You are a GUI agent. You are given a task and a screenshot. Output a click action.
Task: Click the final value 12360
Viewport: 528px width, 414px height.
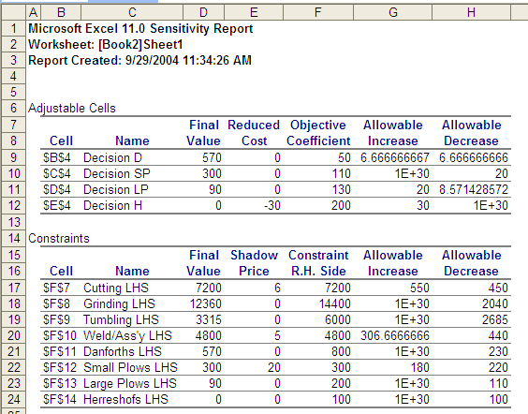(205, 303)
